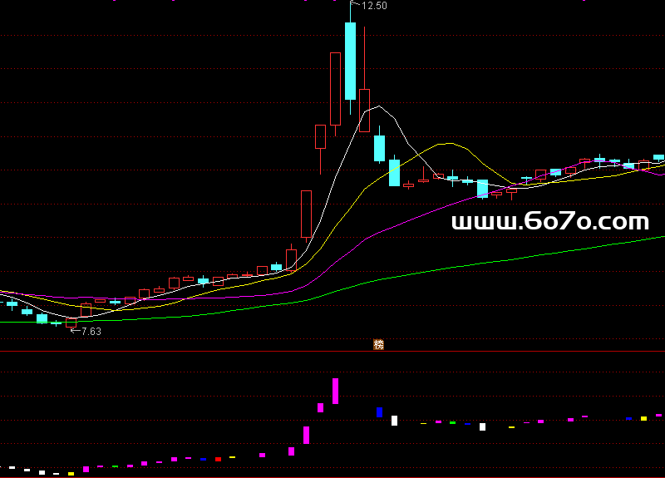Select the red indicator bar in lower panel
Image resolution: width=665 pixels, height=478 pixels.
click(218, 458)
